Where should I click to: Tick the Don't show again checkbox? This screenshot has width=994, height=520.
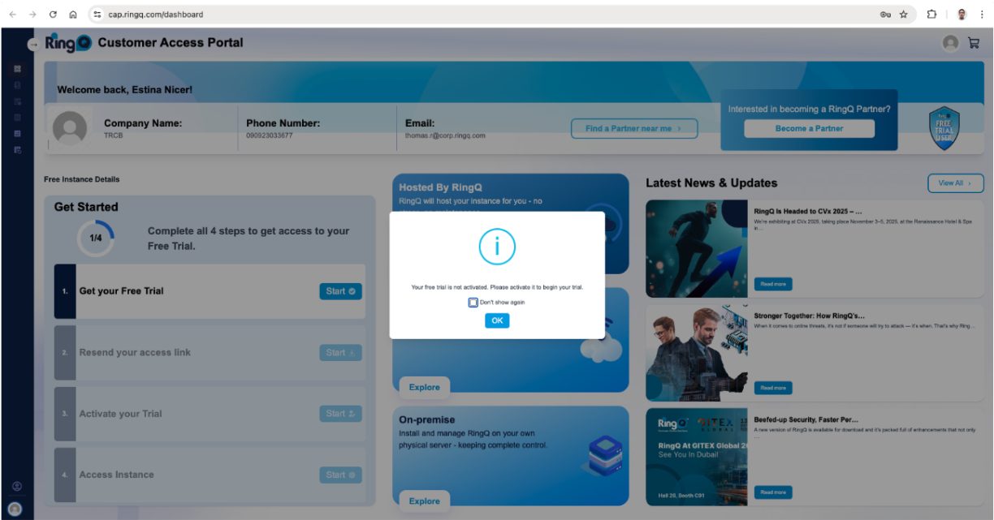click(x=473, y=303)
